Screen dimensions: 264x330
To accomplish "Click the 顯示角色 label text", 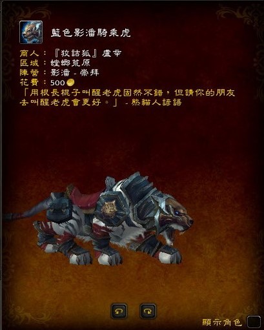I will click(222, 322).
